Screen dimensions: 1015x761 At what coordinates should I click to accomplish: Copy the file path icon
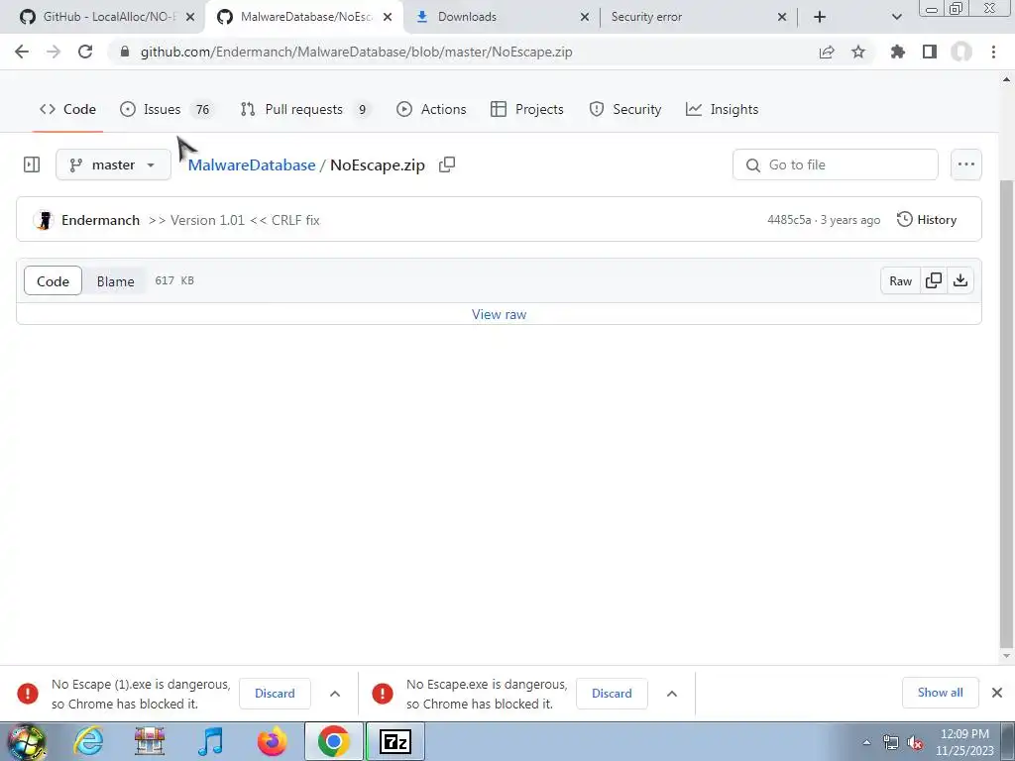(x=447, y=165)
